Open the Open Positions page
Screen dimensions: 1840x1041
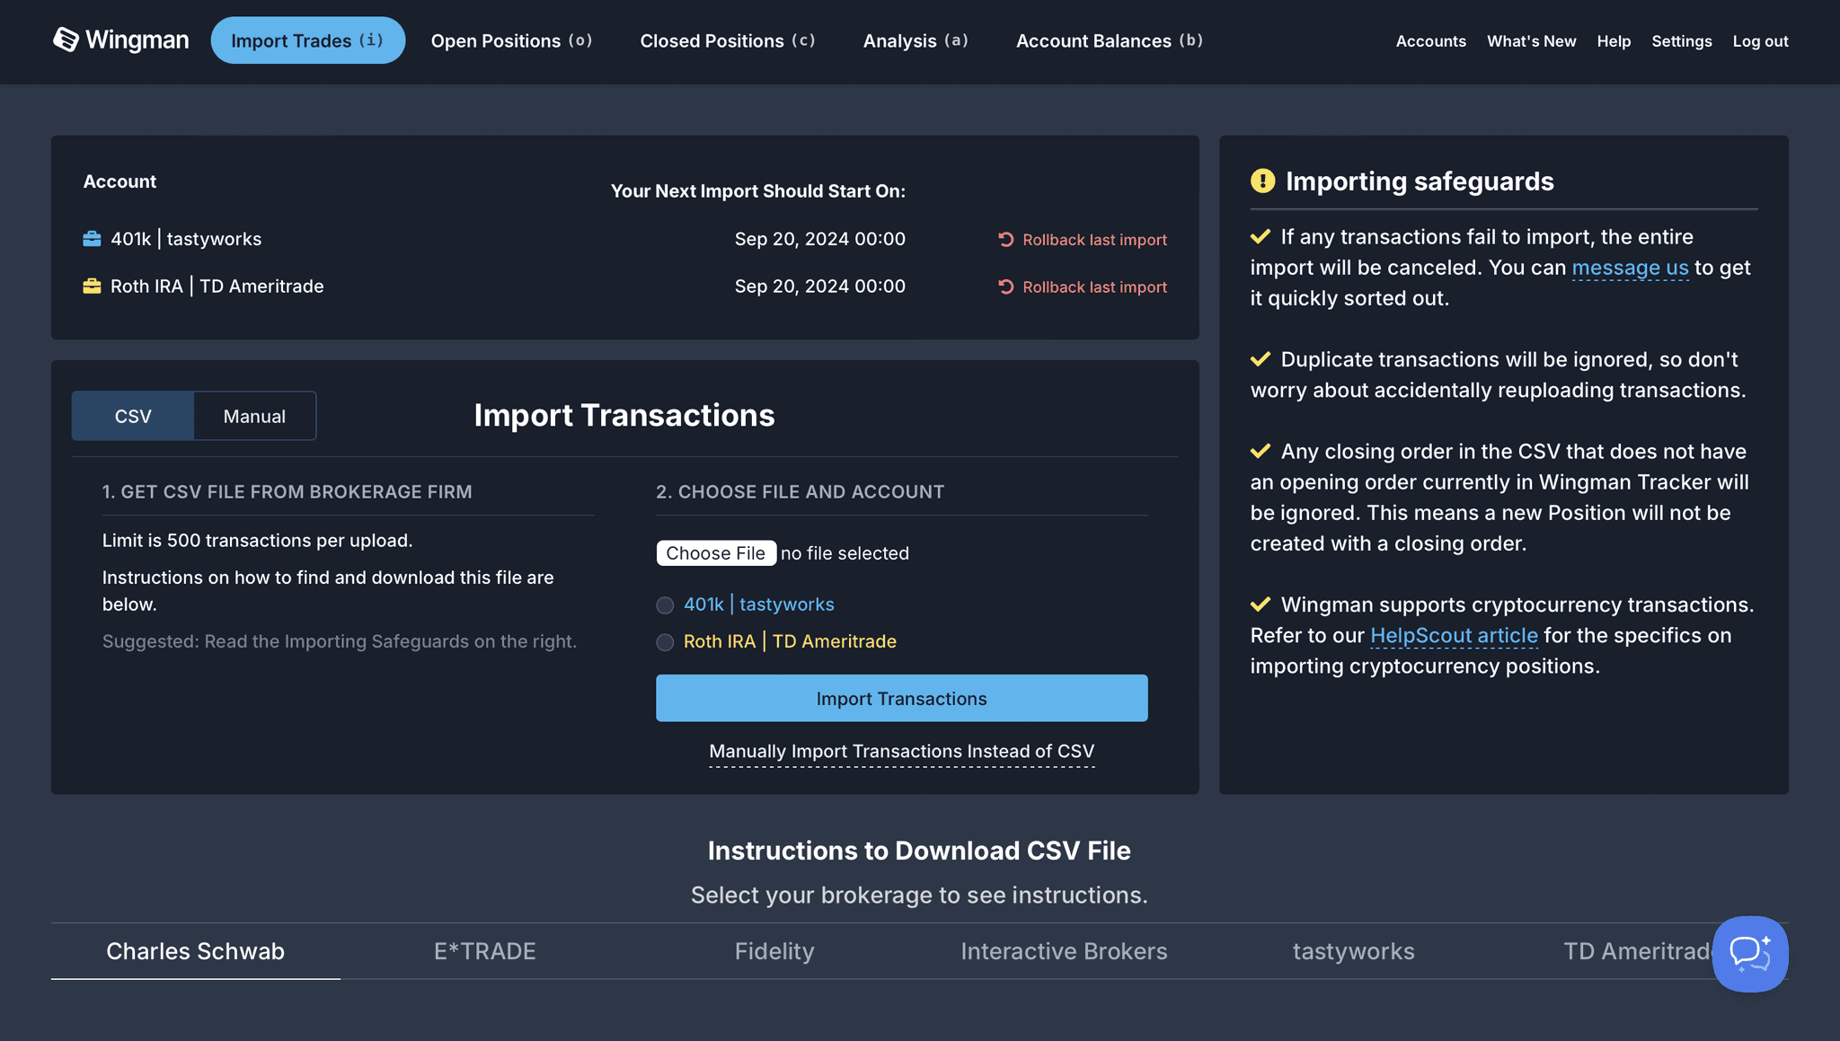coord(511,40)
